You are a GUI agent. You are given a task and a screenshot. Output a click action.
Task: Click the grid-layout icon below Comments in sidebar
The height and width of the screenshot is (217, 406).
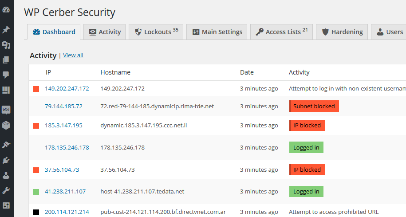(x=6, y=90)
